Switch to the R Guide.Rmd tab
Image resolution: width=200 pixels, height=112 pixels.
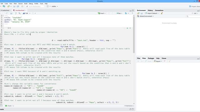[x=5, y=10]
